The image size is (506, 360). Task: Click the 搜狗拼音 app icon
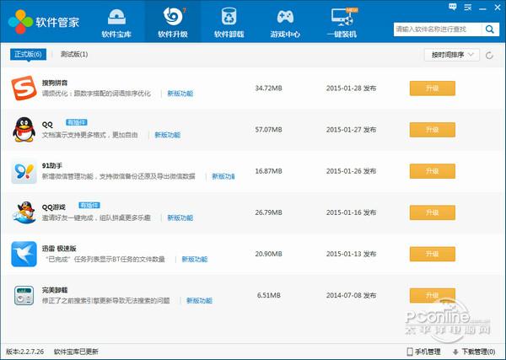[x=24, y=88]
